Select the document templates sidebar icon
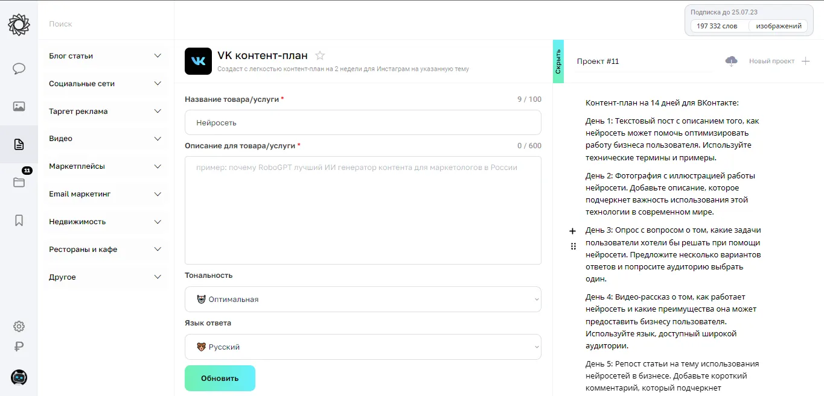824x396 pixels. point(19,144)
